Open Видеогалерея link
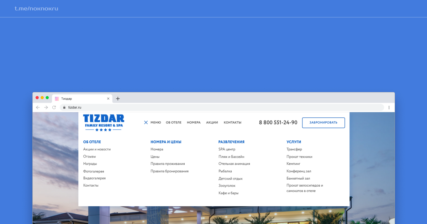This screenshot has width=427, height=224. 94,178
